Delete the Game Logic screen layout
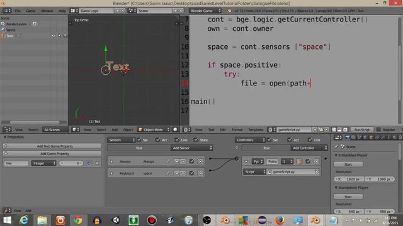The width and height of the screenshot is (403, 226). pyautogui.click(x=123, y=11)
